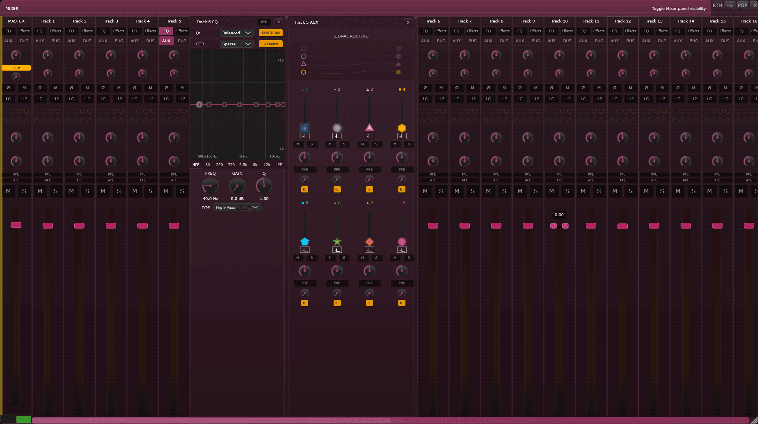Click the Track 7 volume fader handle

464,226
